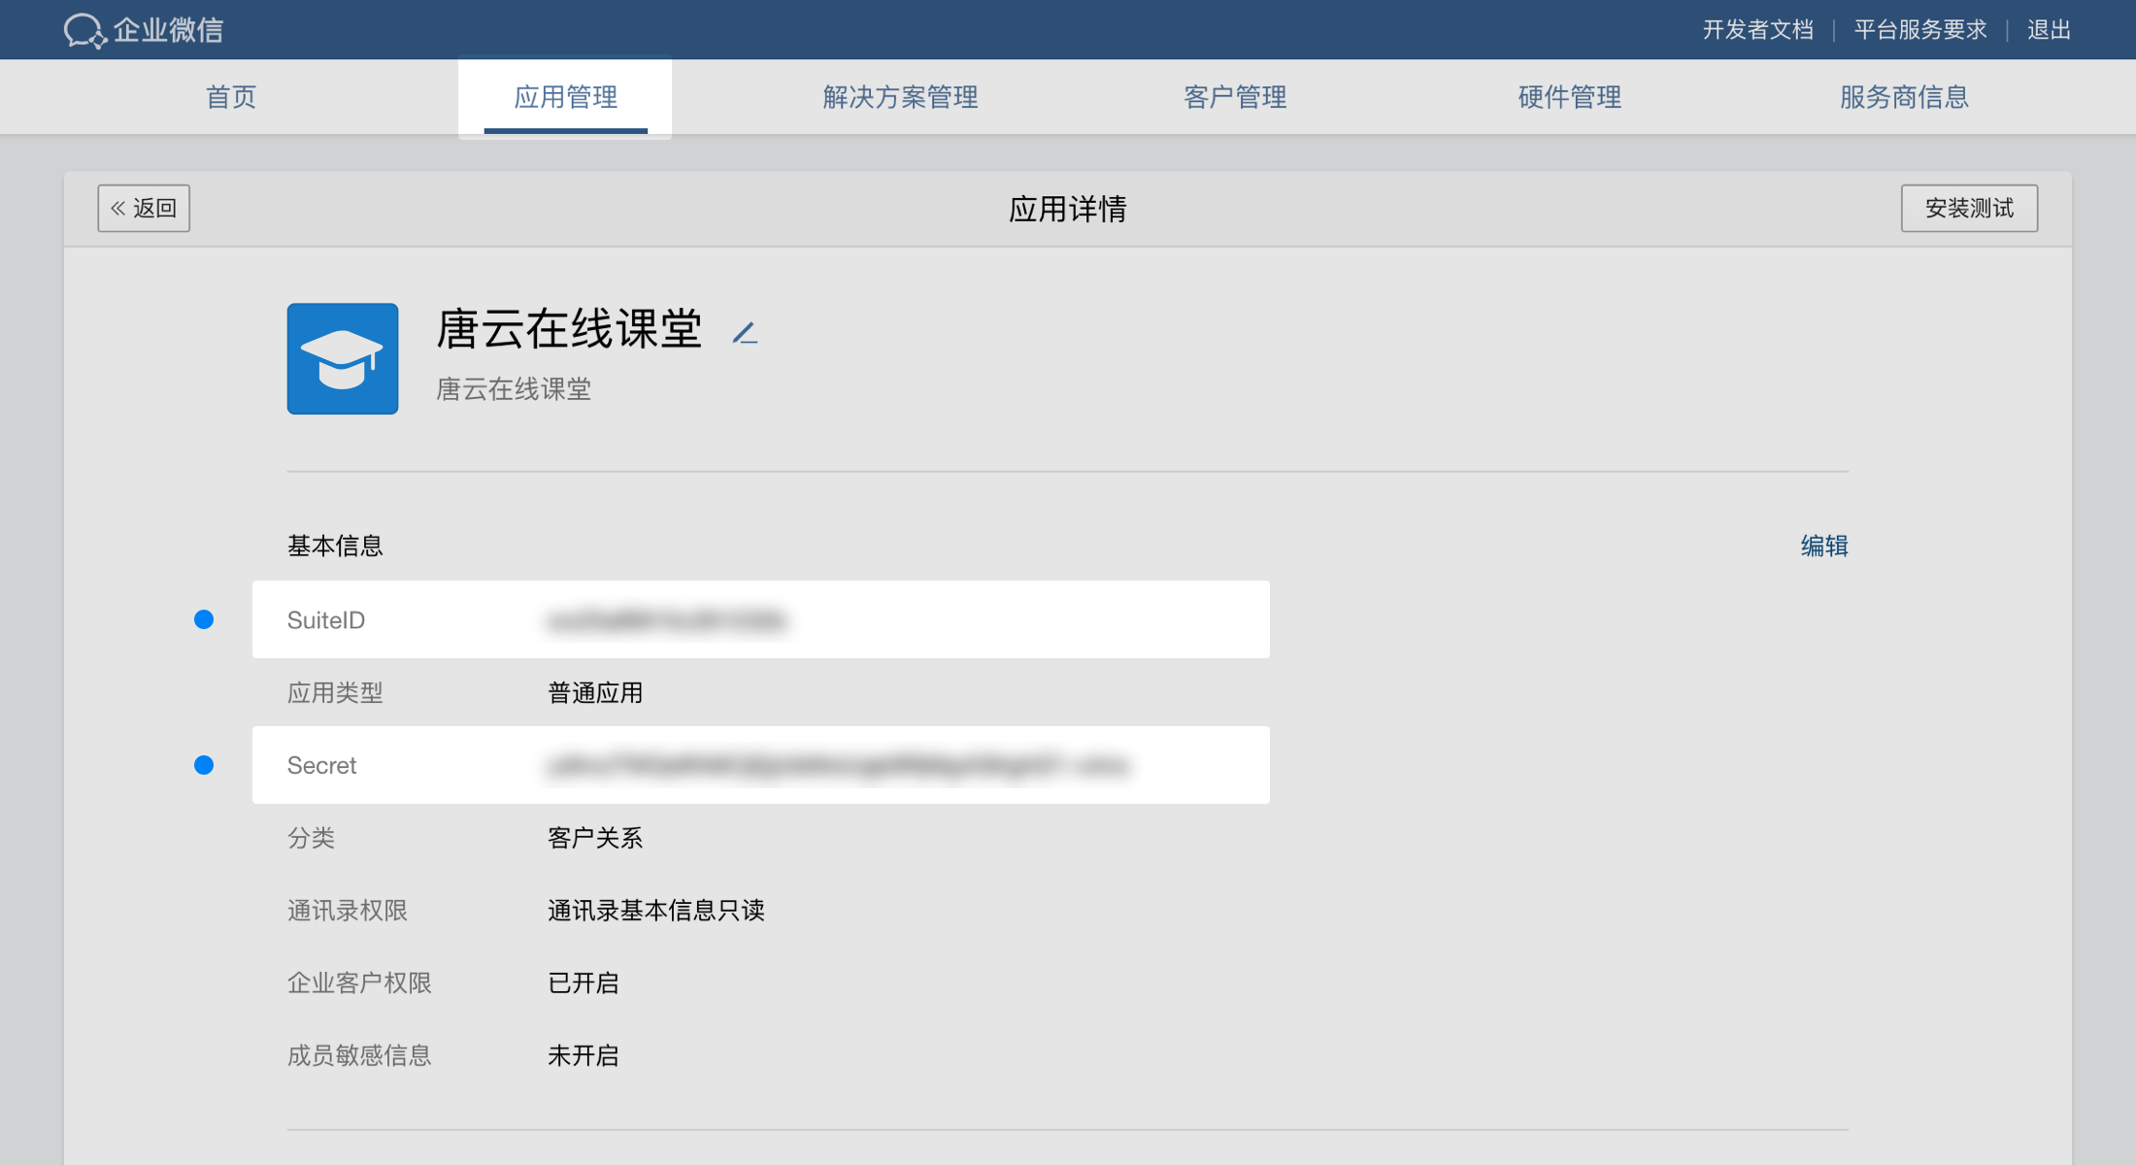Click the SuiteID label

click(326, 619)
